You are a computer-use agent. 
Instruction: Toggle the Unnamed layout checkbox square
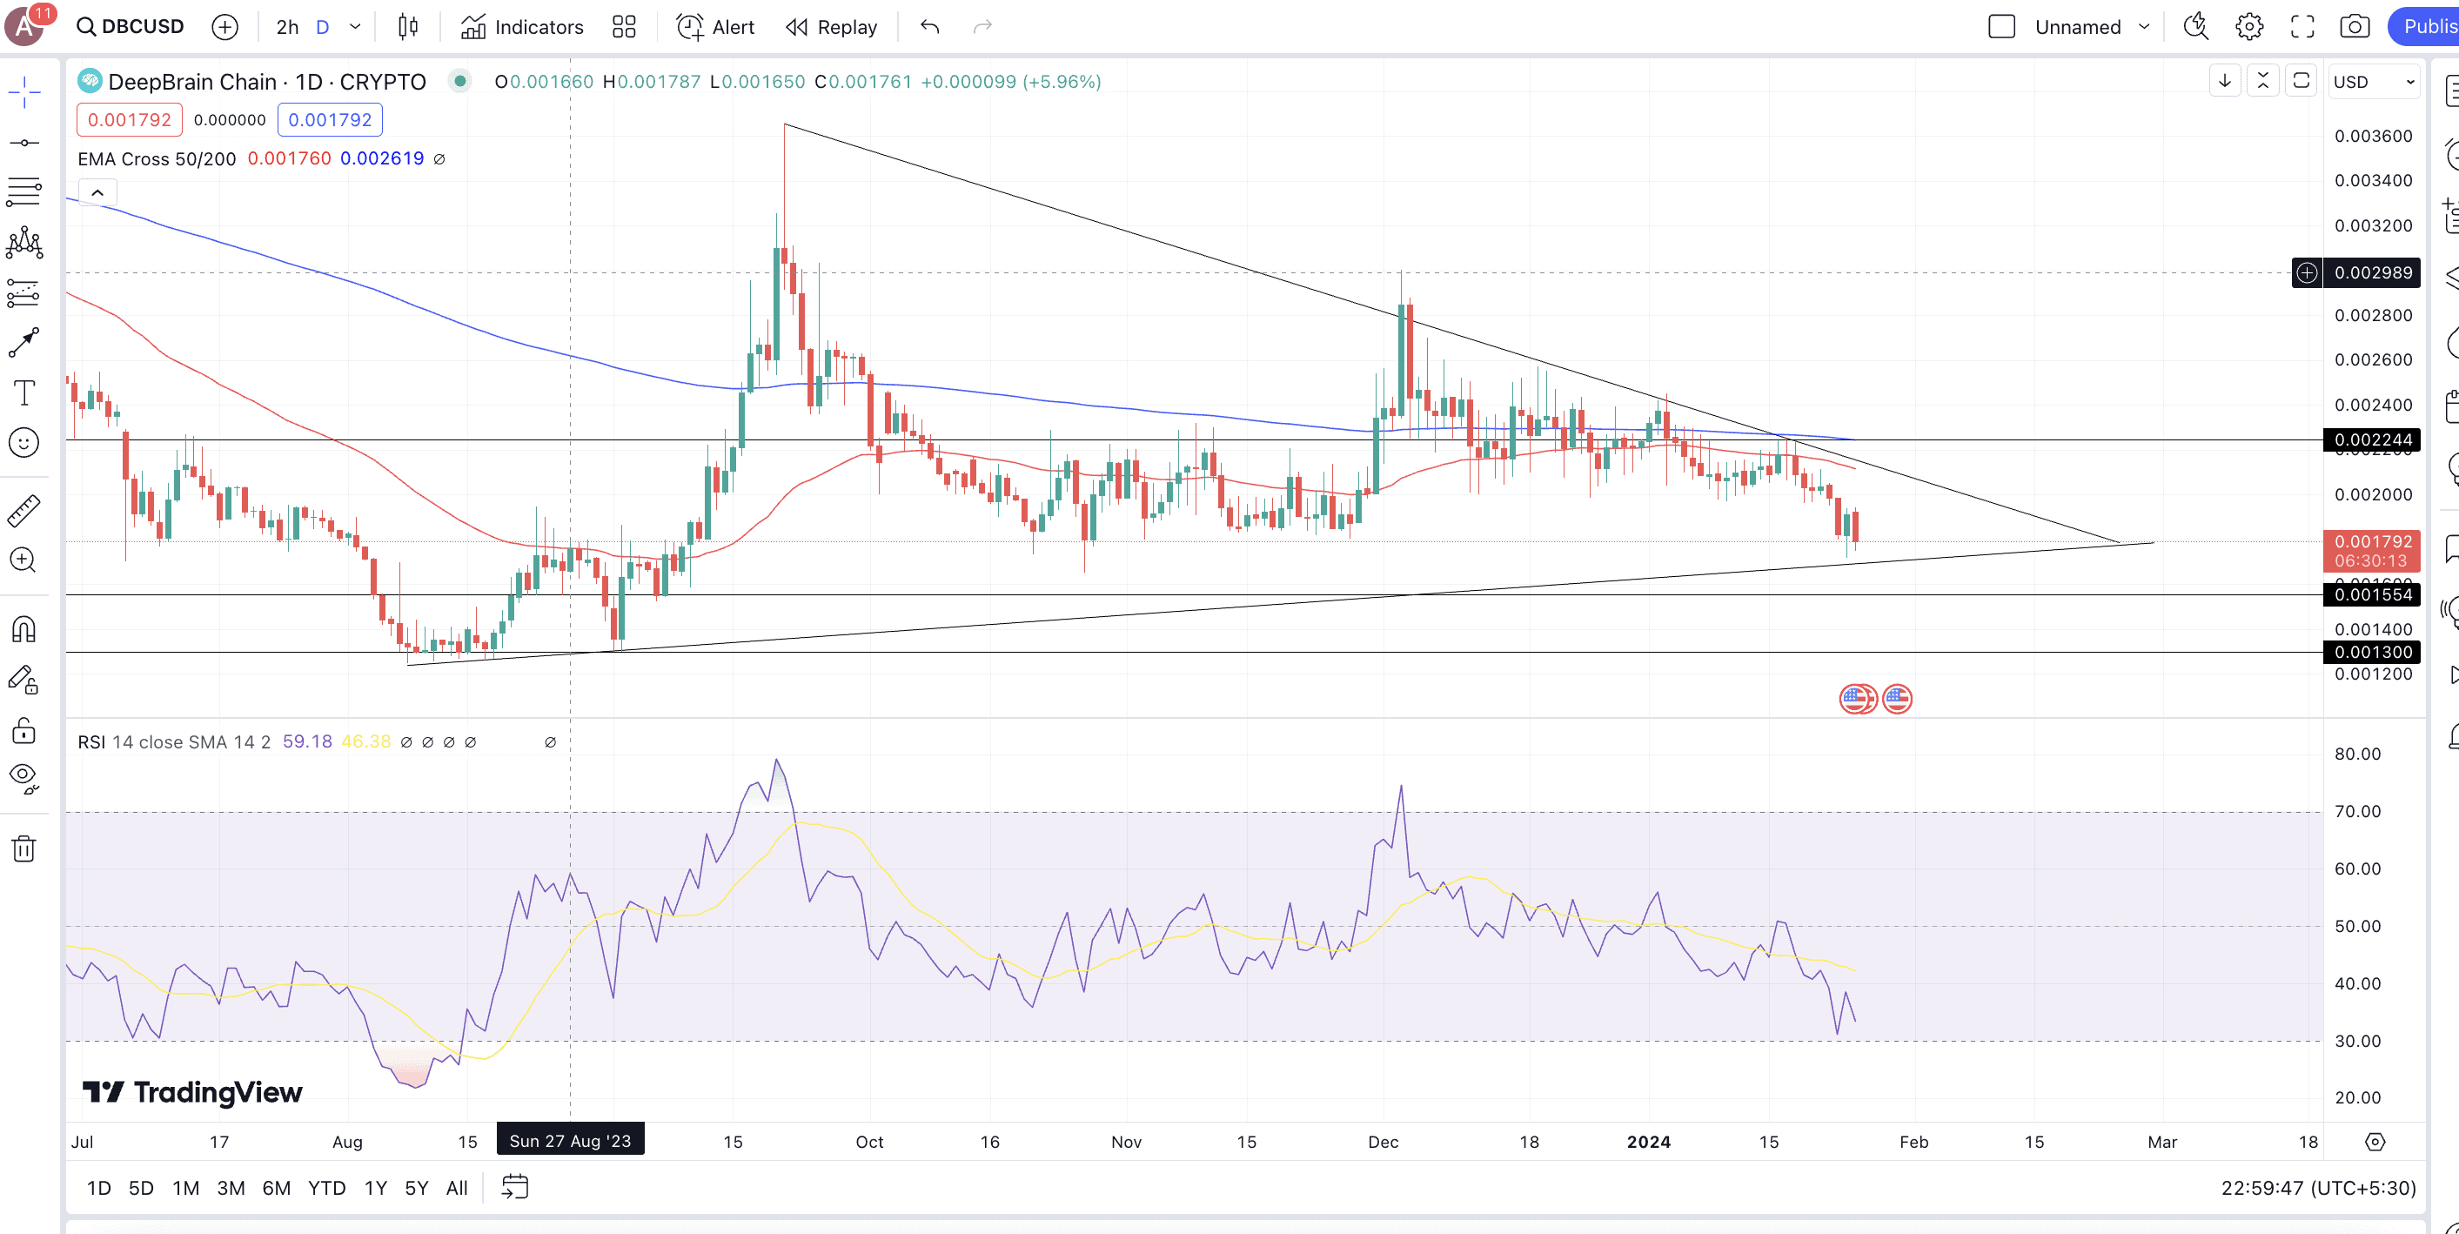coord(2000,27)
